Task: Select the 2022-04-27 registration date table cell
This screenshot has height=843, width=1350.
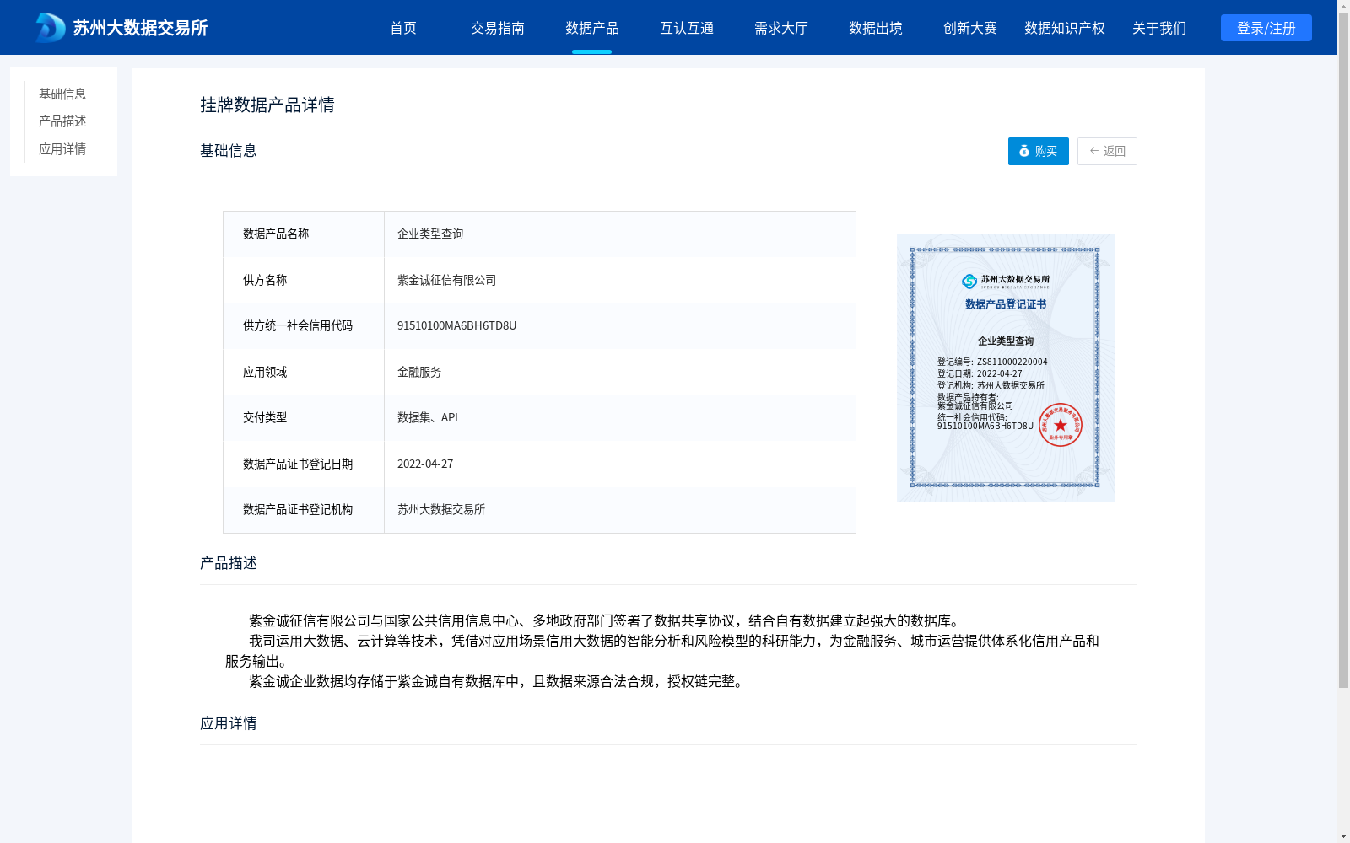Action: click(x=620, y=464)
